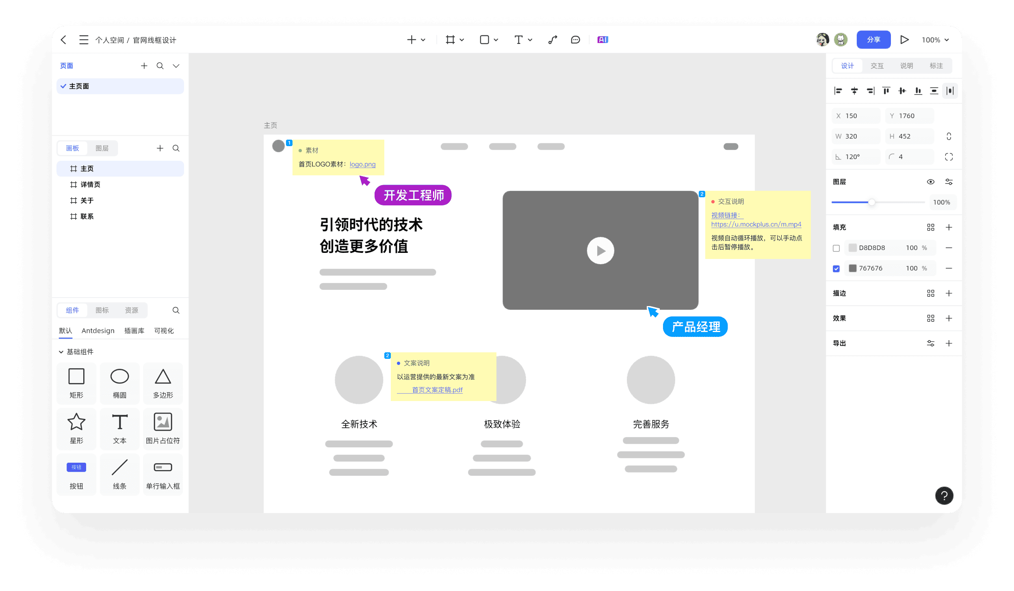Click the help question mark button
This screenshot has height=591, width=1014.
tap(944, 496)
